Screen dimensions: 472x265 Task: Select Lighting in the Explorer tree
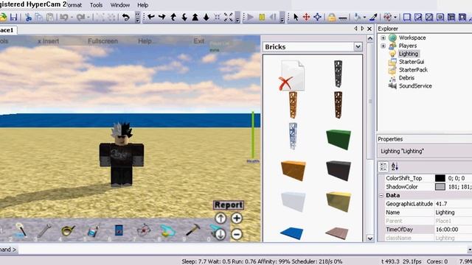pyautogui.click(x=409, y=54)
